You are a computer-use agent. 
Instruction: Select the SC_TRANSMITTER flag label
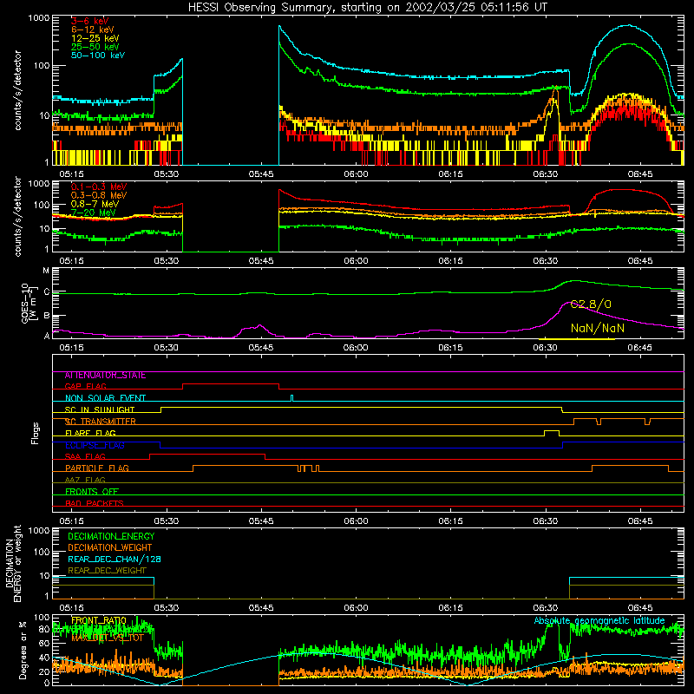coord(100,422)
